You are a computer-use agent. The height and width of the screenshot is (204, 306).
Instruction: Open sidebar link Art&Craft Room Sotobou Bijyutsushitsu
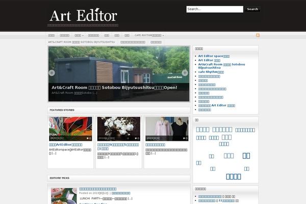(x=221, y=66)
